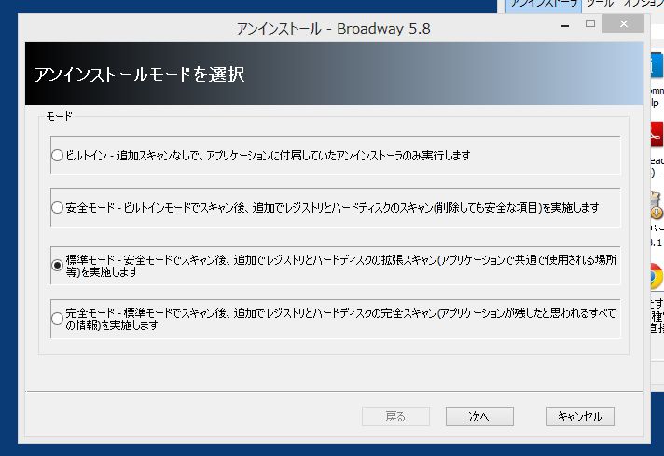This screenshot has height=456, width=664.
Task: Click the 安全モード description text
Action: coord(332,207)
